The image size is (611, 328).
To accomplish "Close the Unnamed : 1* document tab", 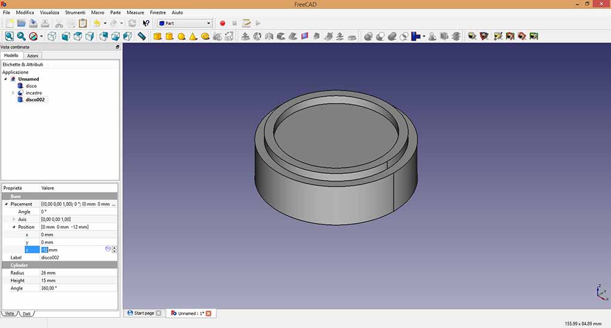I will pyautogui.click(x=208, y=314).
